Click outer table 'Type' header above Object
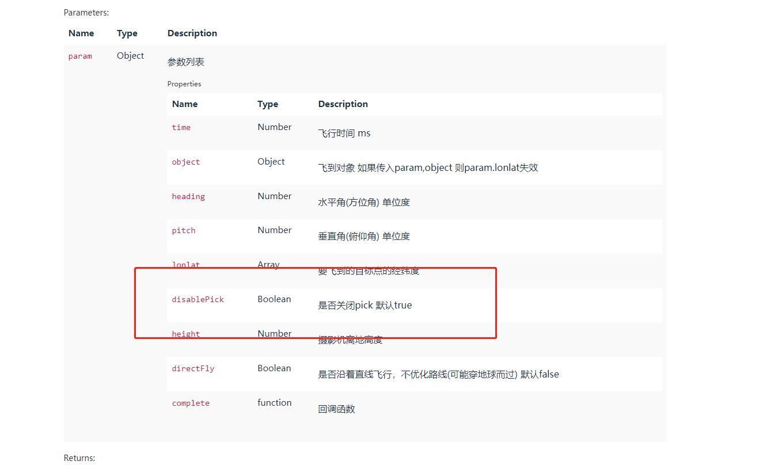 tap(127, 33)
